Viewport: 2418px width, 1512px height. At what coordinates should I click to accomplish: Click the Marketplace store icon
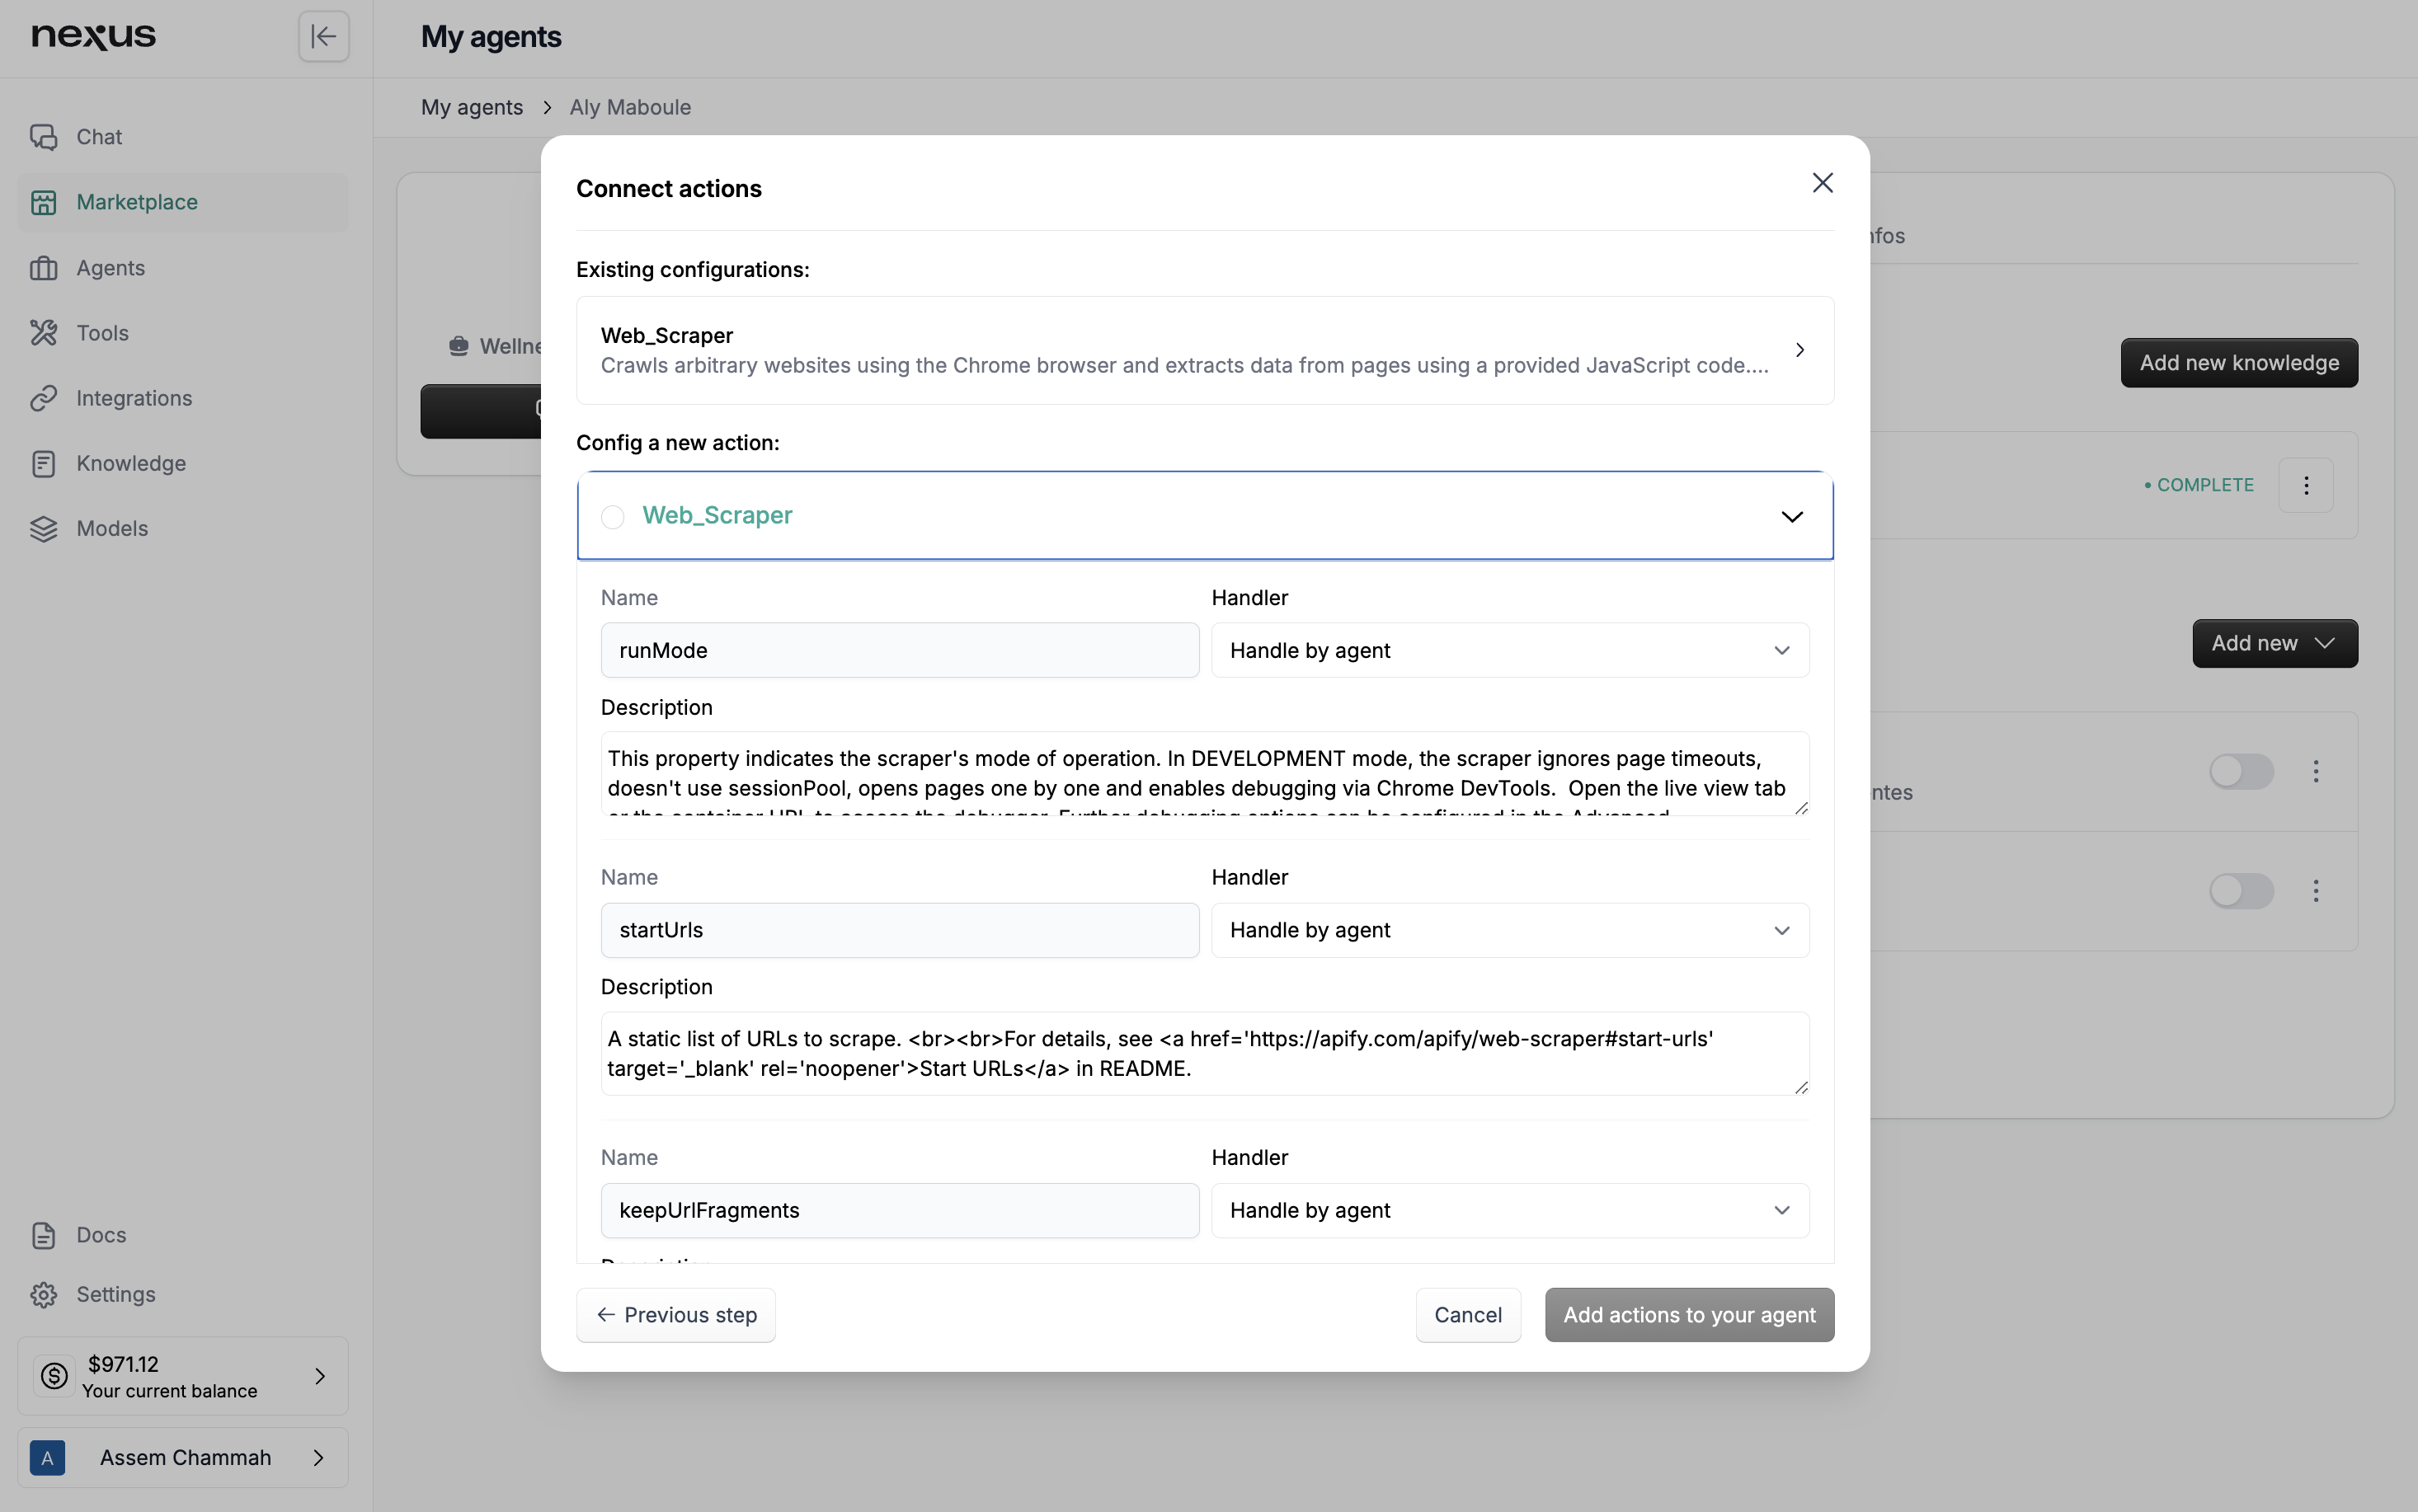[x=43, y=202]
